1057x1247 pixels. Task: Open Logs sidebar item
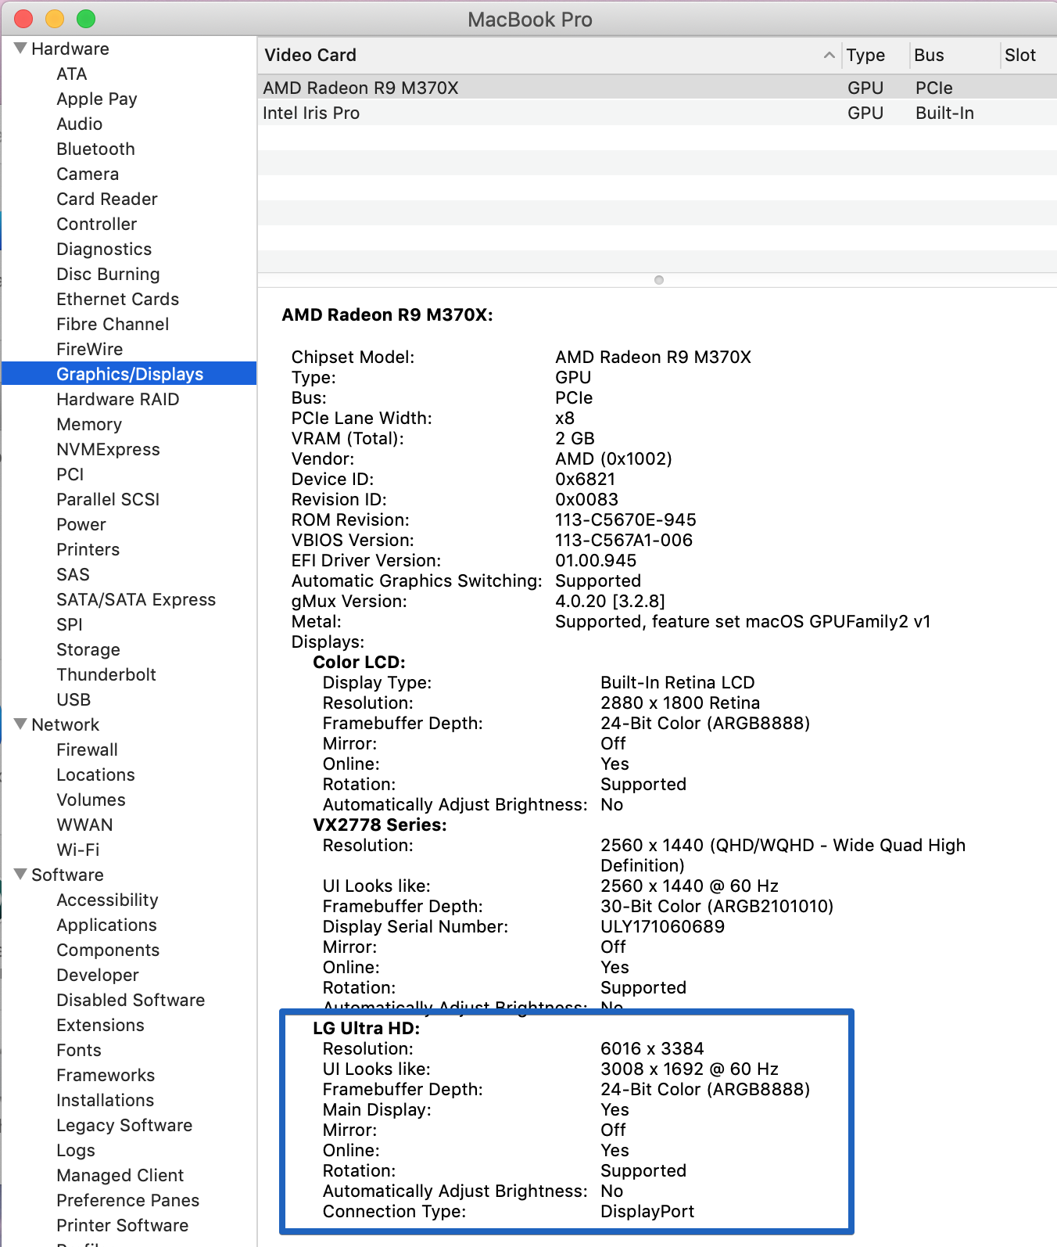coord(76,1150)
